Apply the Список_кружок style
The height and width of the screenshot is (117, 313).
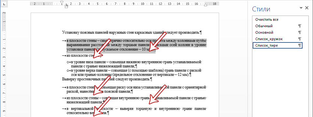[x=277, y=39]
